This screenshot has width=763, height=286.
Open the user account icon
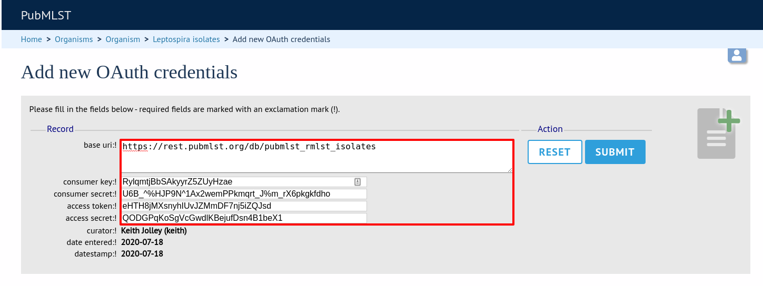pyautogui.click(x=737, y=55)
